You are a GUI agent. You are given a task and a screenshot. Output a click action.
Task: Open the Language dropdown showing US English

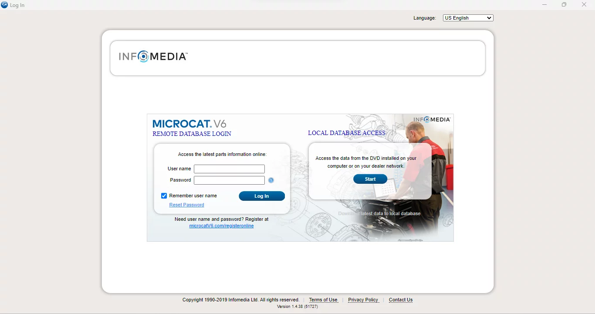pyautogui.click(x=467, y=17)
